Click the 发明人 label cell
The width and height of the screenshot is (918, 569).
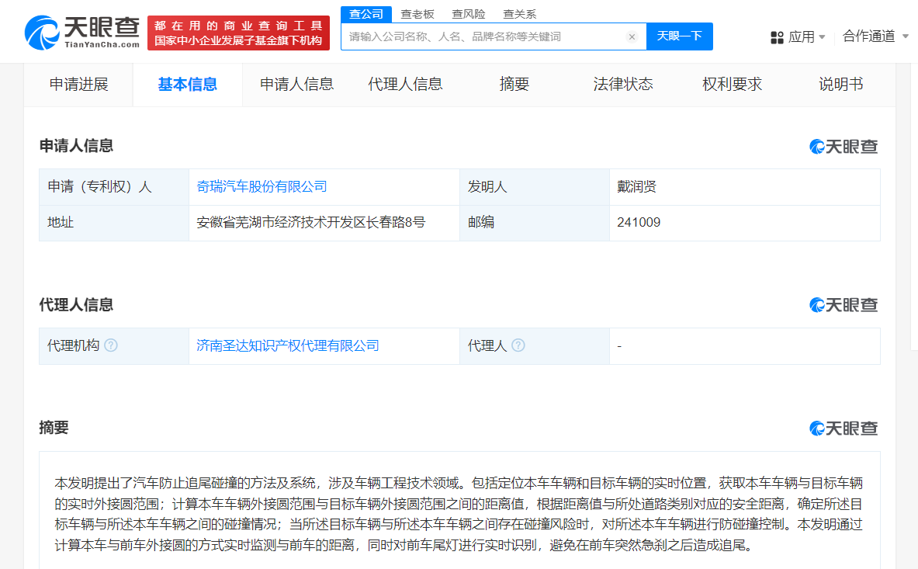[535, 187]
